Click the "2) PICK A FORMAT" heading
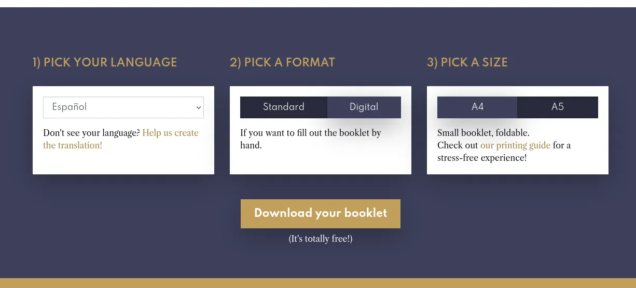Screen dimensions: 636x288 click(282, 63)
